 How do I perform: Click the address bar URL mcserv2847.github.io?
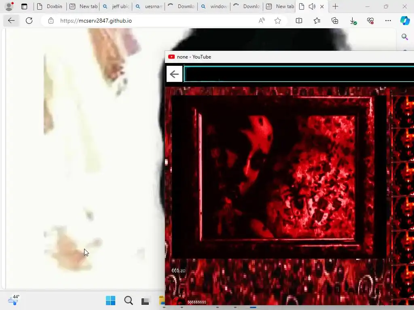tap(96, 21)
